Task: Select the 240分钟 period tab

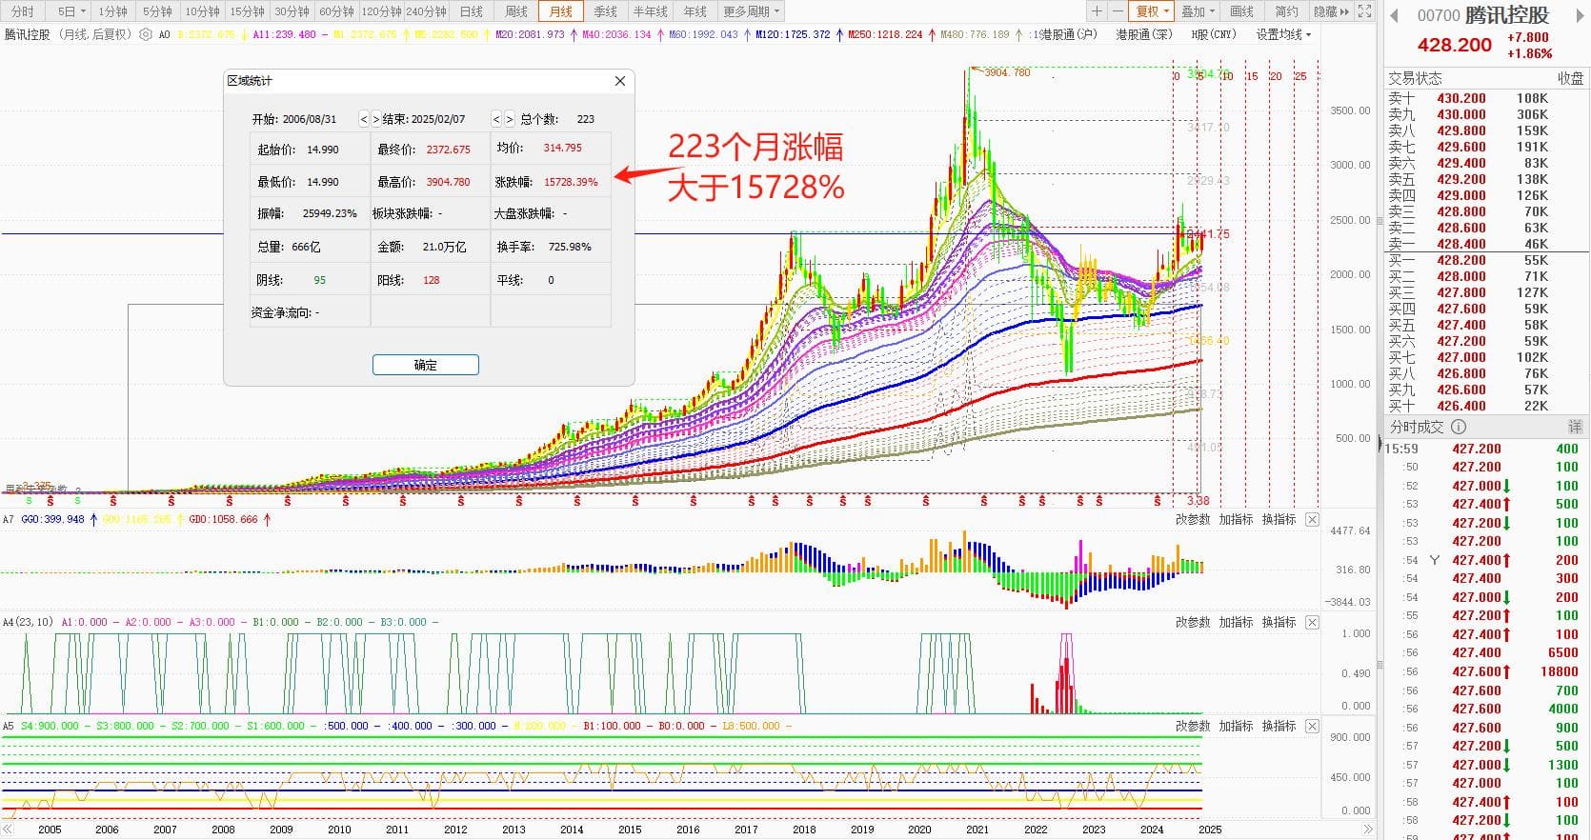Action: tap(426, 11)
